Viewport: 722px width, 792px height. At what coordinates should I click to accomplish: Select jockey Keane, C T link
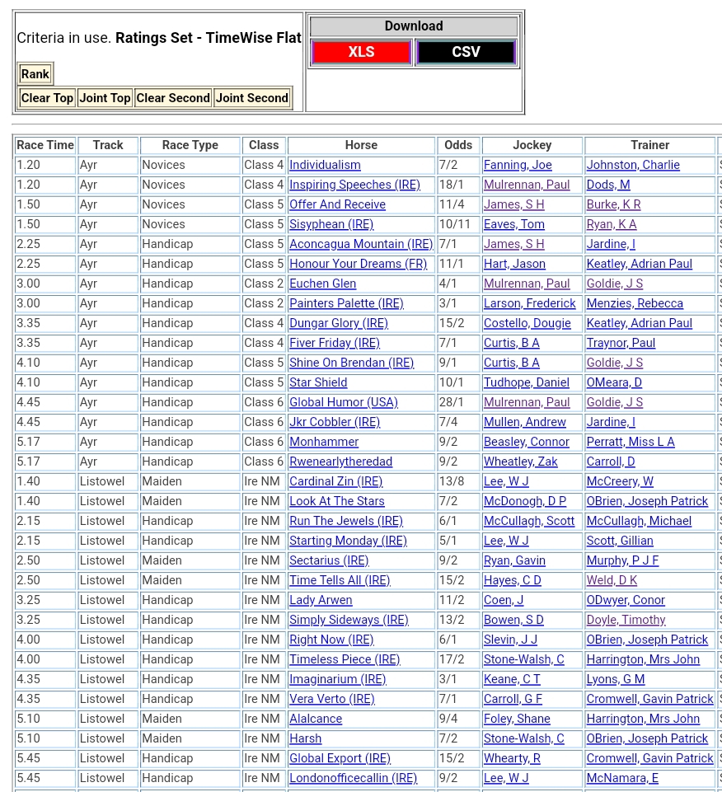click(512, 679)
